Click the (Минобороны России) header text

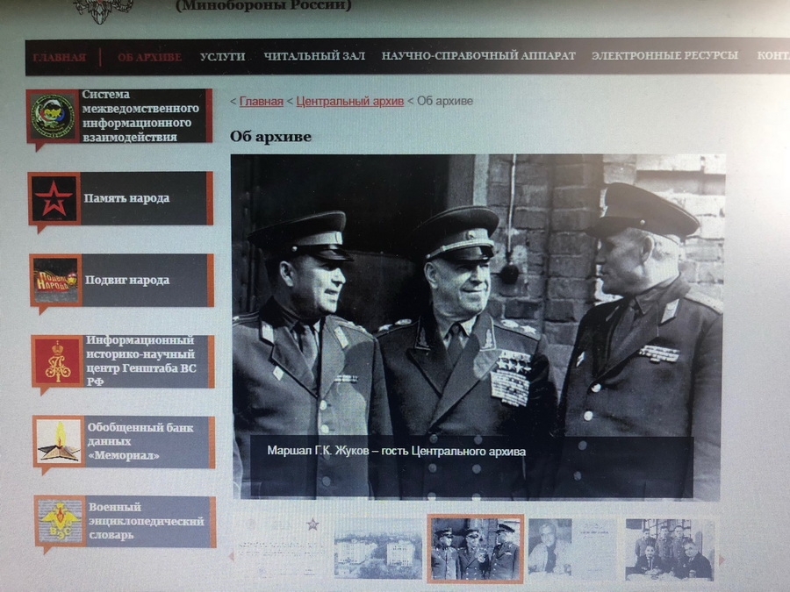click(263, 6)
